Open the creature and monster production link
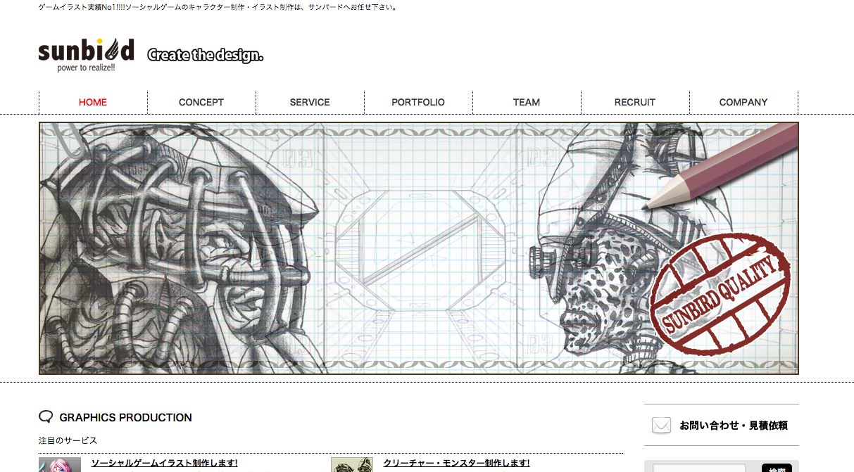Viewport: 854px width, 472px height. click(x=456, y=463)
